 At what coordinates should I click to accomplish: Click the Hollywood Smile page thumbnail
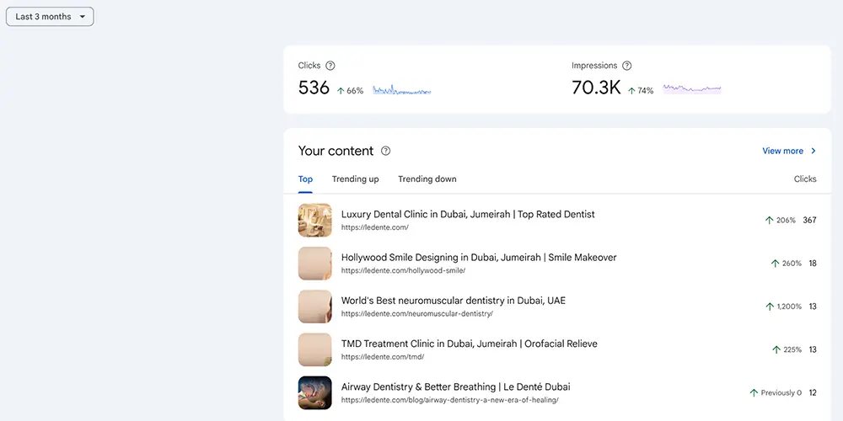(315, 263)
